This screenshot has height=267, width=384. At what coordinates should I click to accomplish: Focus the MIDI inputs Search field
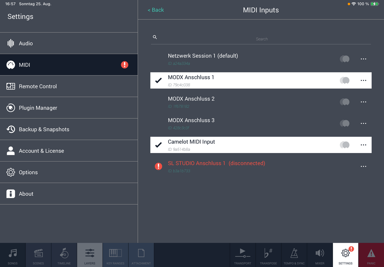pos(262,39)
